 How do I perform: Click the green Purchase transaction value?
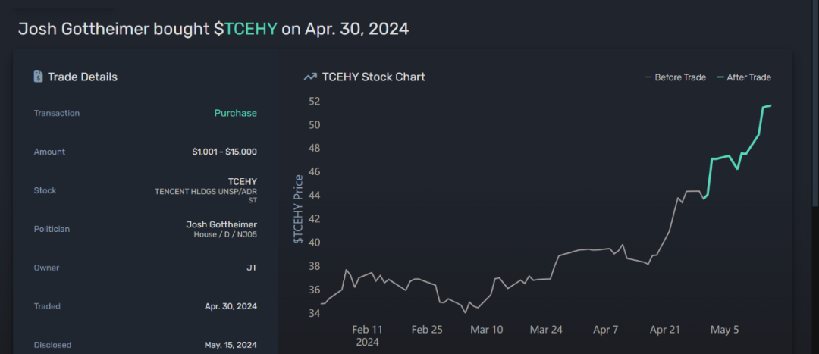pos(235,113)
